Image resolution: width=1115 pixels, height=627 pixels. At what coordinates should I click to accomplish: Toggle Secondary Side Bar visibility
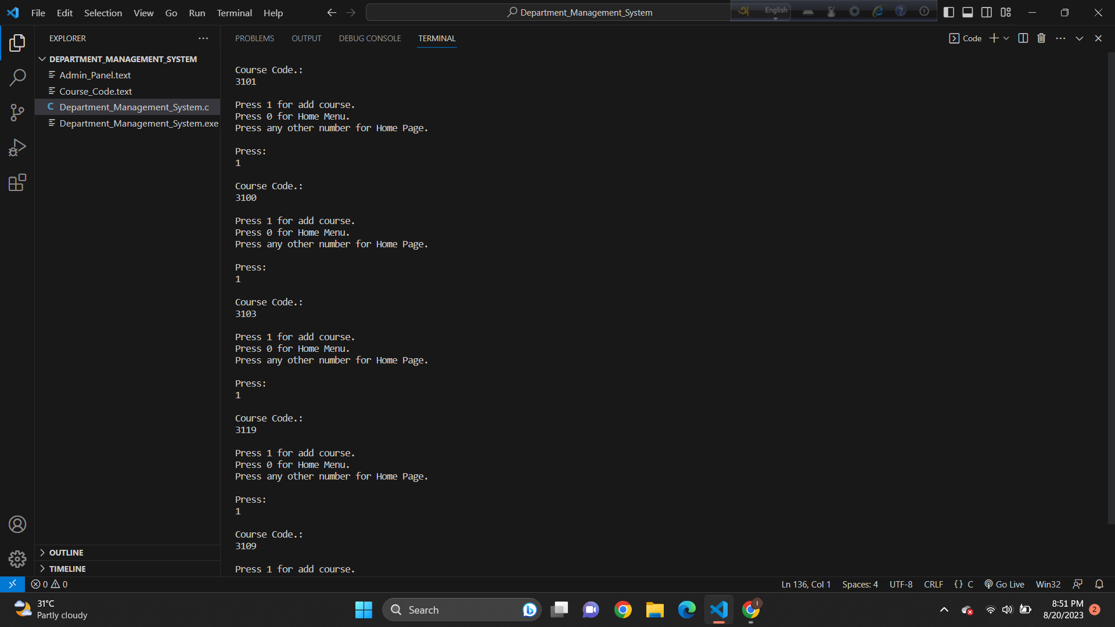click(987, 12)
